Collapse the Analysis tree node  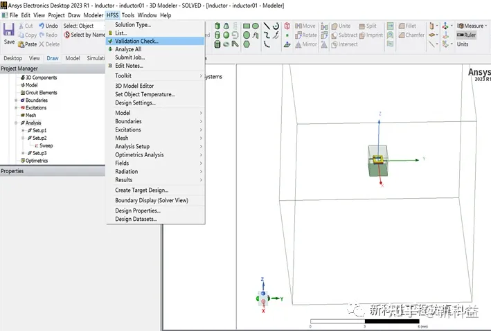point(16,123)
